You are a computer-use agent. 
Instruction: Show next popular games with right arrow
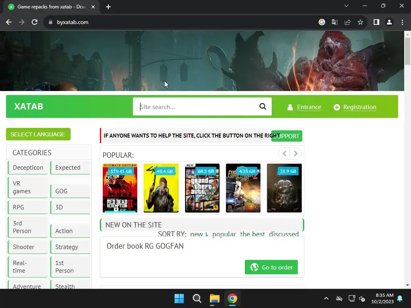[296, 154]
